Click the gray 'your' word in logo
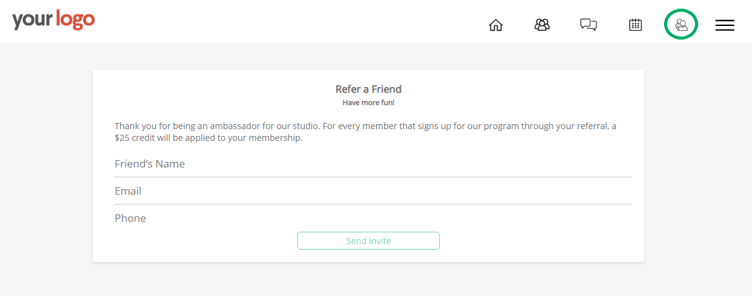Screen dimensions: 752x296 (32, 20)
